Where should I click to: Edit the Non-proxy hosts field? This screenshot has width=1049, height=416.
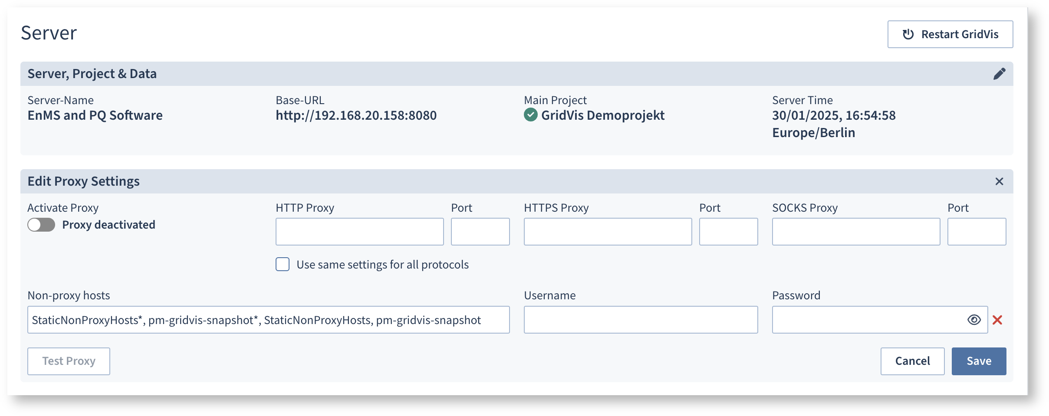point(268,320)
